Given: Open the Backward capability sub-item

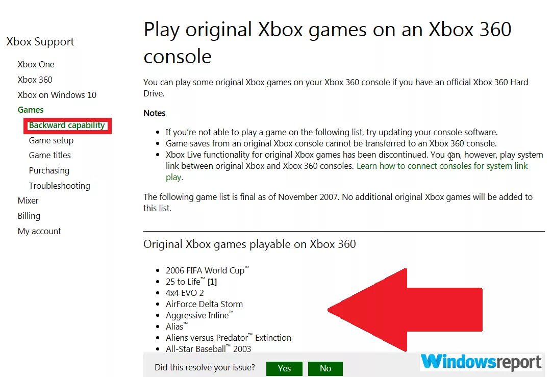Looking at the screenshot, I should click(67, 125).
